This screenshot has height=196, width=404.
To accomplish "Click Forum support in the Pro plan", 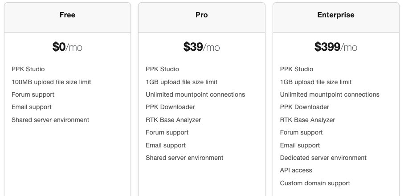I will [167, 132].
